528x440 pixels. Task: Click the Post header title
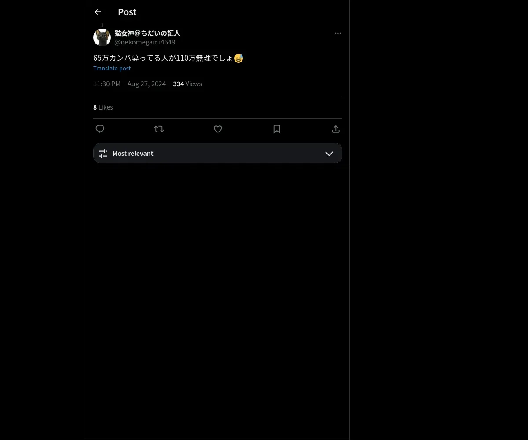pos(127,12)
